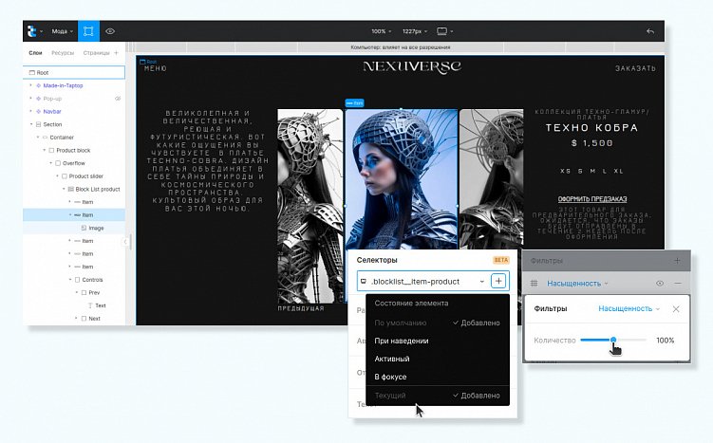713x443 pixels.
Task: Open Насыщенность dropdown in filter list row
Action: tap(577, 283)
